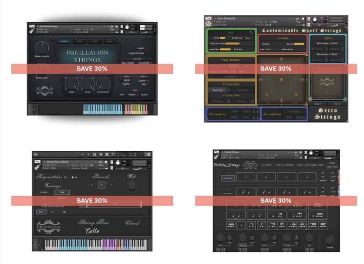Select the highlighted first tab in Oscillation Strings

[64, 41]
